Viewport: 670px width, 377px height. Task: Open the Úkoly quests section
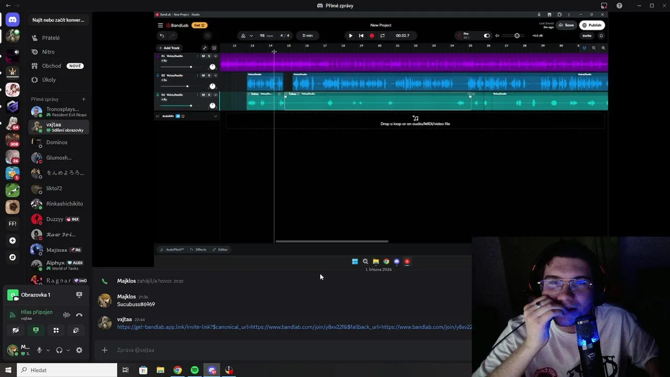tap(59, 80)
